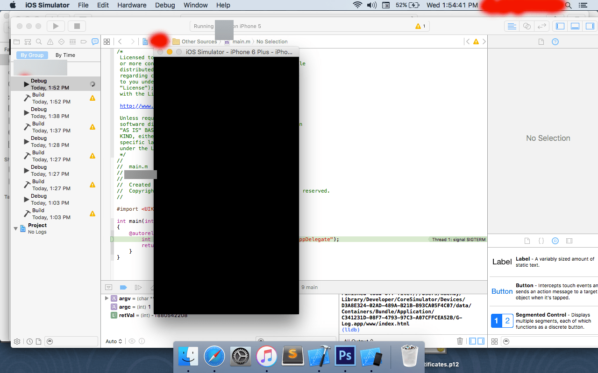Hide the Utilities panel
Image resolution: width=598 pixels, height=373 pixels.
tap(590, 26)
